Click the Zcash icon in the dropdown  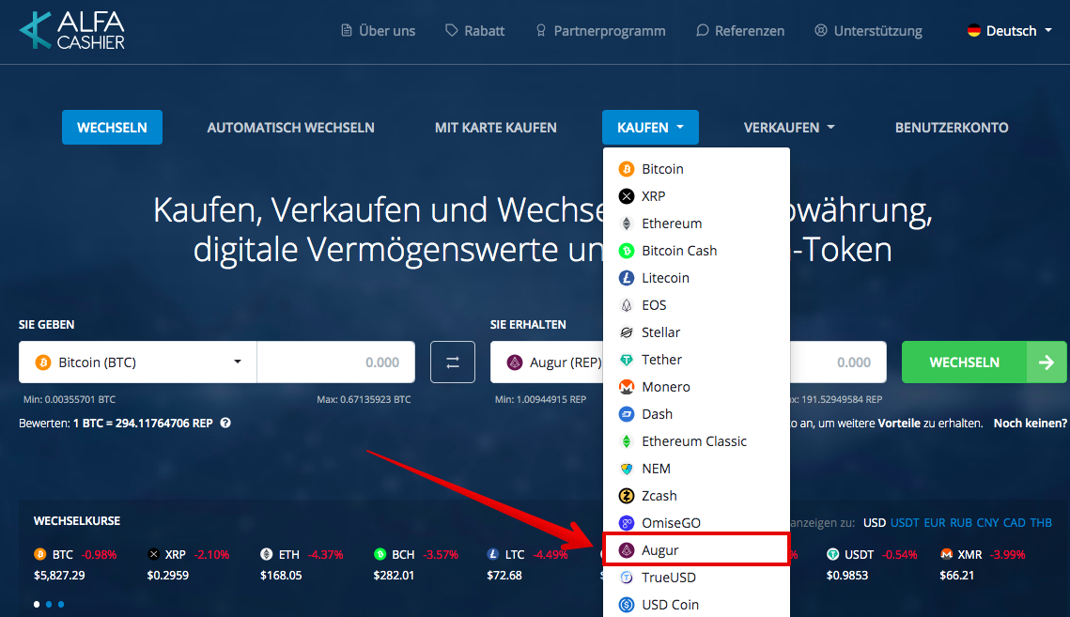pos(627,496)
